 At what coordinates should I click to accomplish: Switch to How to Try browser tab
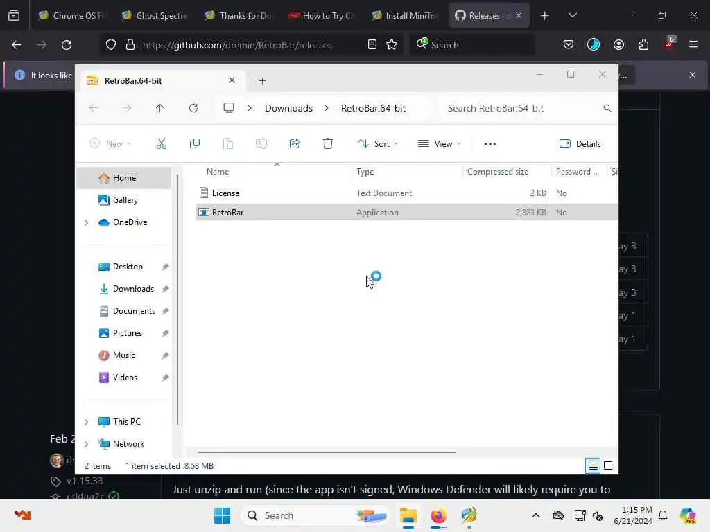[x=321, y=15]
